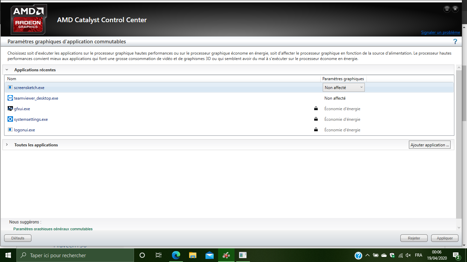Click the blue help tray icon
This screenshot has width=467, height=262.
point(358,255)
